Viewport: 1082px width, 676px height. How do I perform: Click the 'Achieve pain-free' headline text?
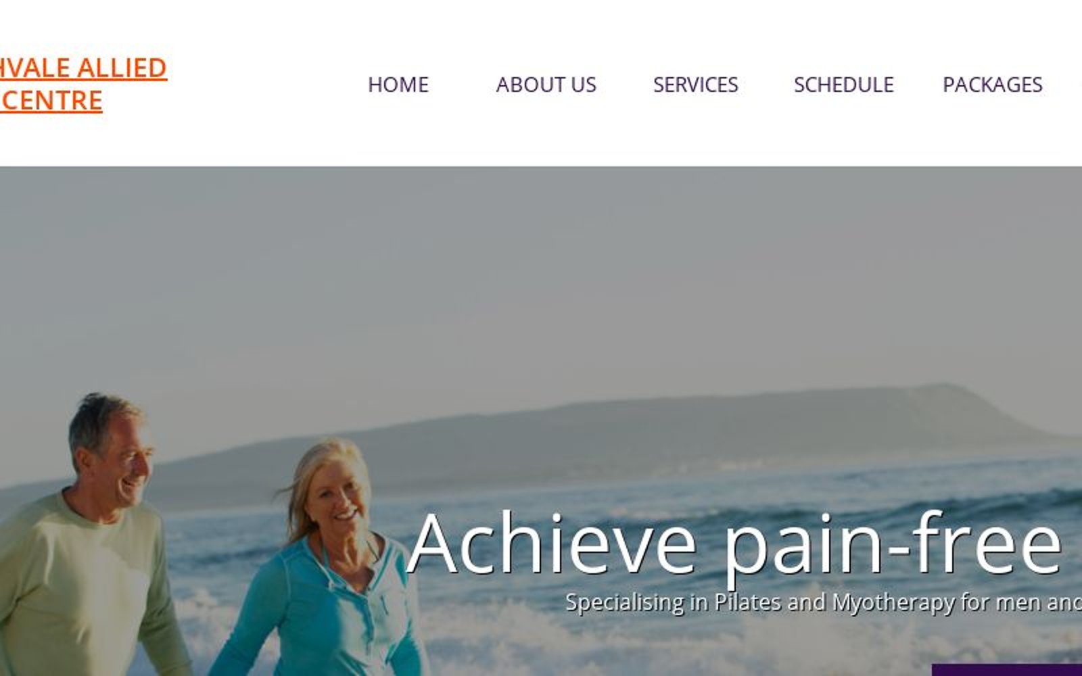(x=734, y=544)
